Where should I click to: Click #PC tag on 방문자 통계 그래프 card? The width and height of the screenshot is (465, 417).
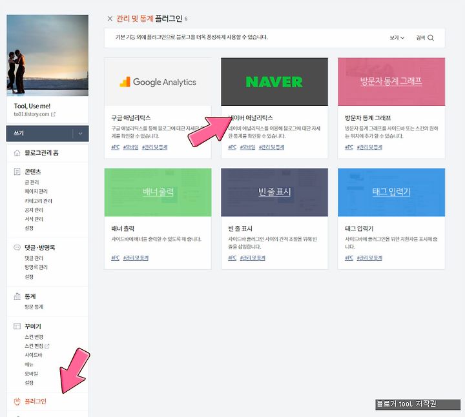click(349, 147)
